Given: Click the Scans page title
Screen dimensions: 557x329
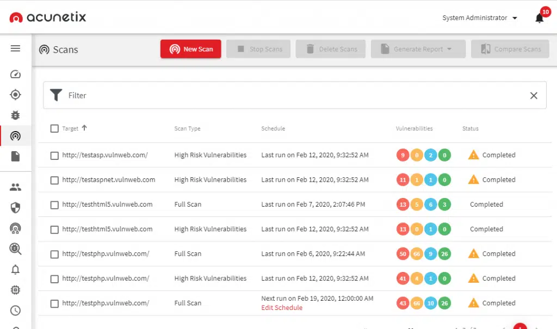Looking at the screenshot, I should point(65,49).
